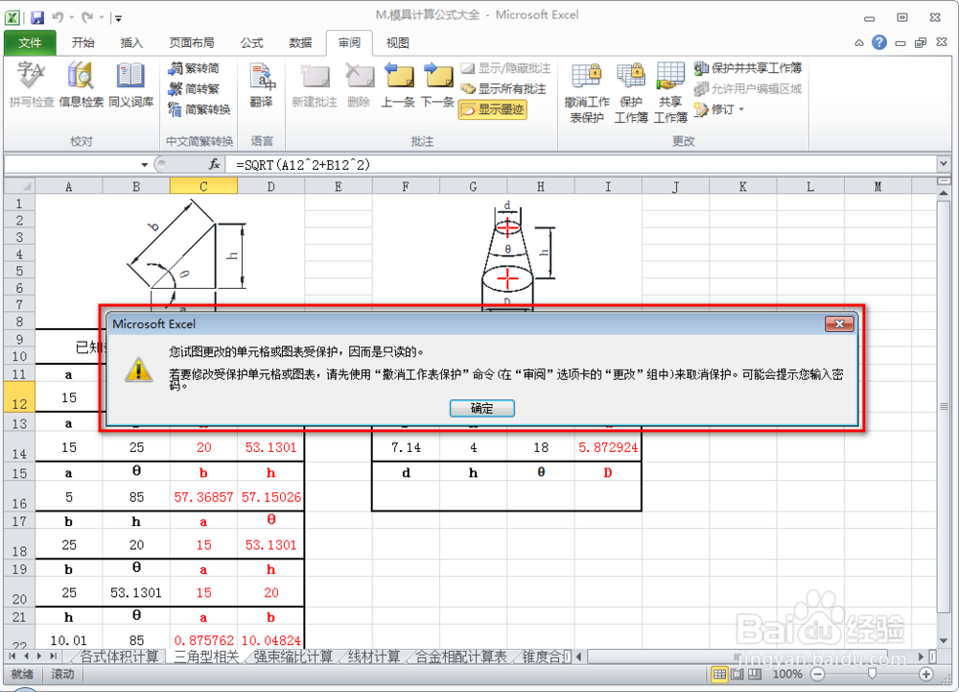Expand the Name Box dropdown
This screenshot has width=959, height=692.
pyautogui.click(x=145, y=164)
